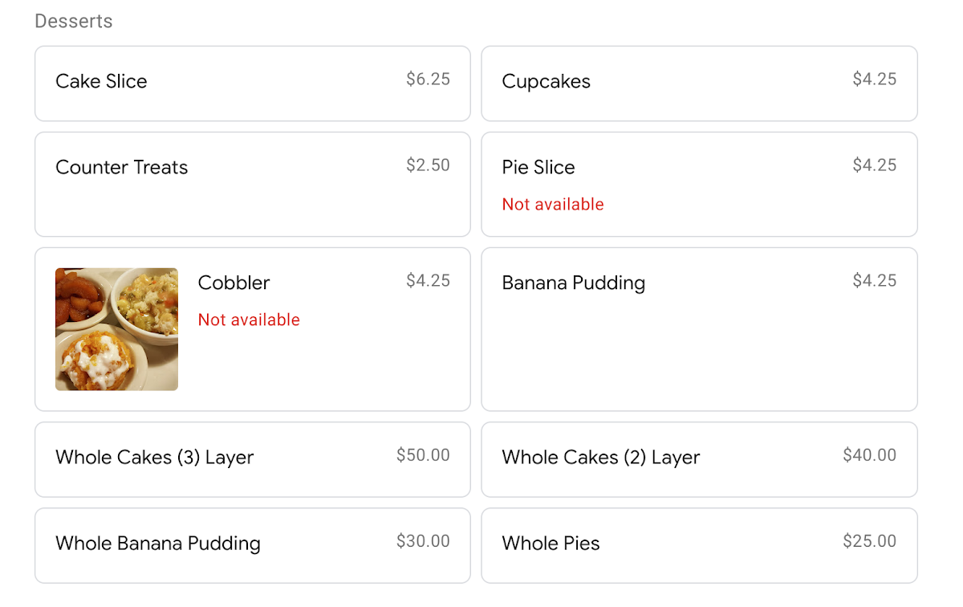
Task: Click the $50.00 price label
Action: point(423,454)
